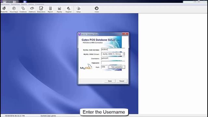This screenshot has height=117, width=208.
Task: Open Hours Input clock icon
Action: tap(14, 9)
